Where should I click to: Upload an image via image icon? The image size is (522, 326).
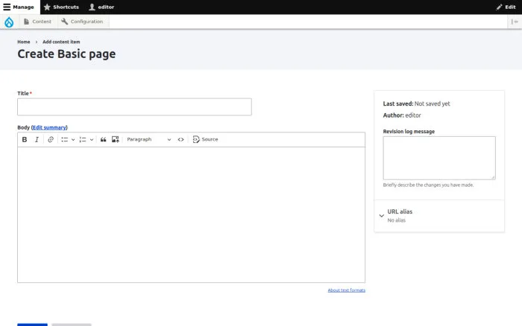point(115,140)
